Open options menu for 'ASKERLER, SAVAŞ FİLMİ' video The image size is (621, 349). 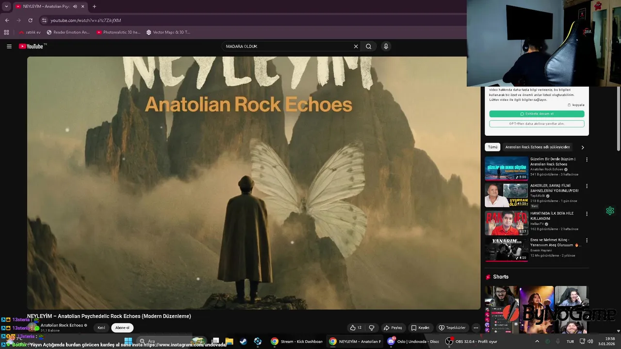(x=587, y=186)
